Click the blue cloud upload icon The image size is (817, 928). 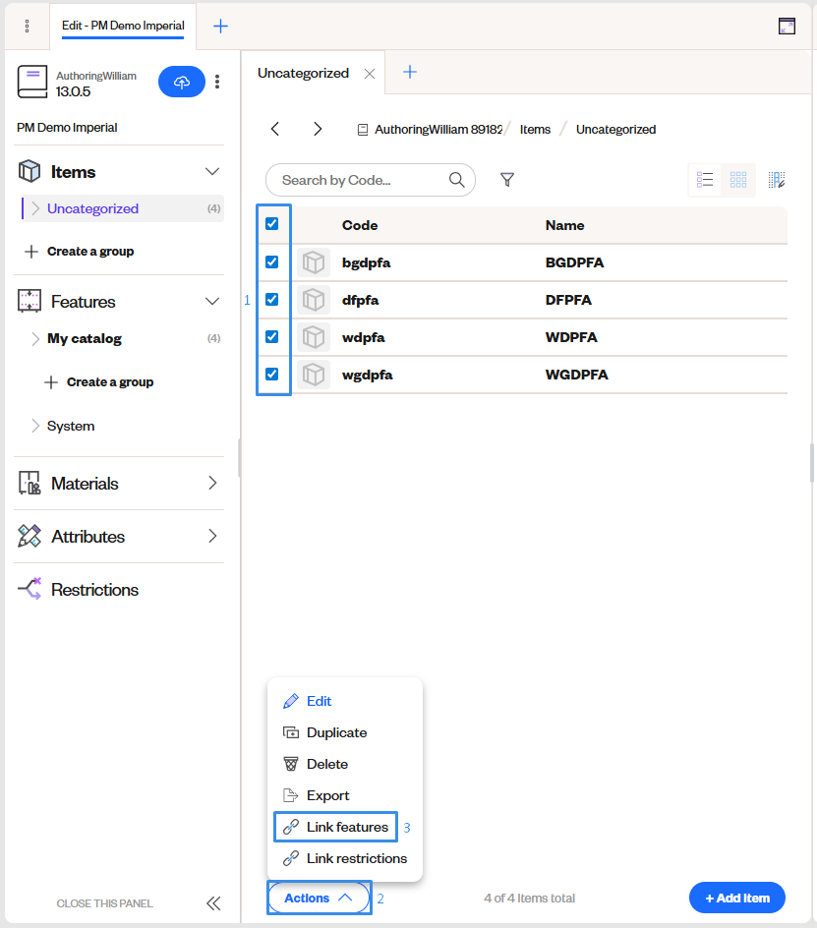click(x=181, y=82)
